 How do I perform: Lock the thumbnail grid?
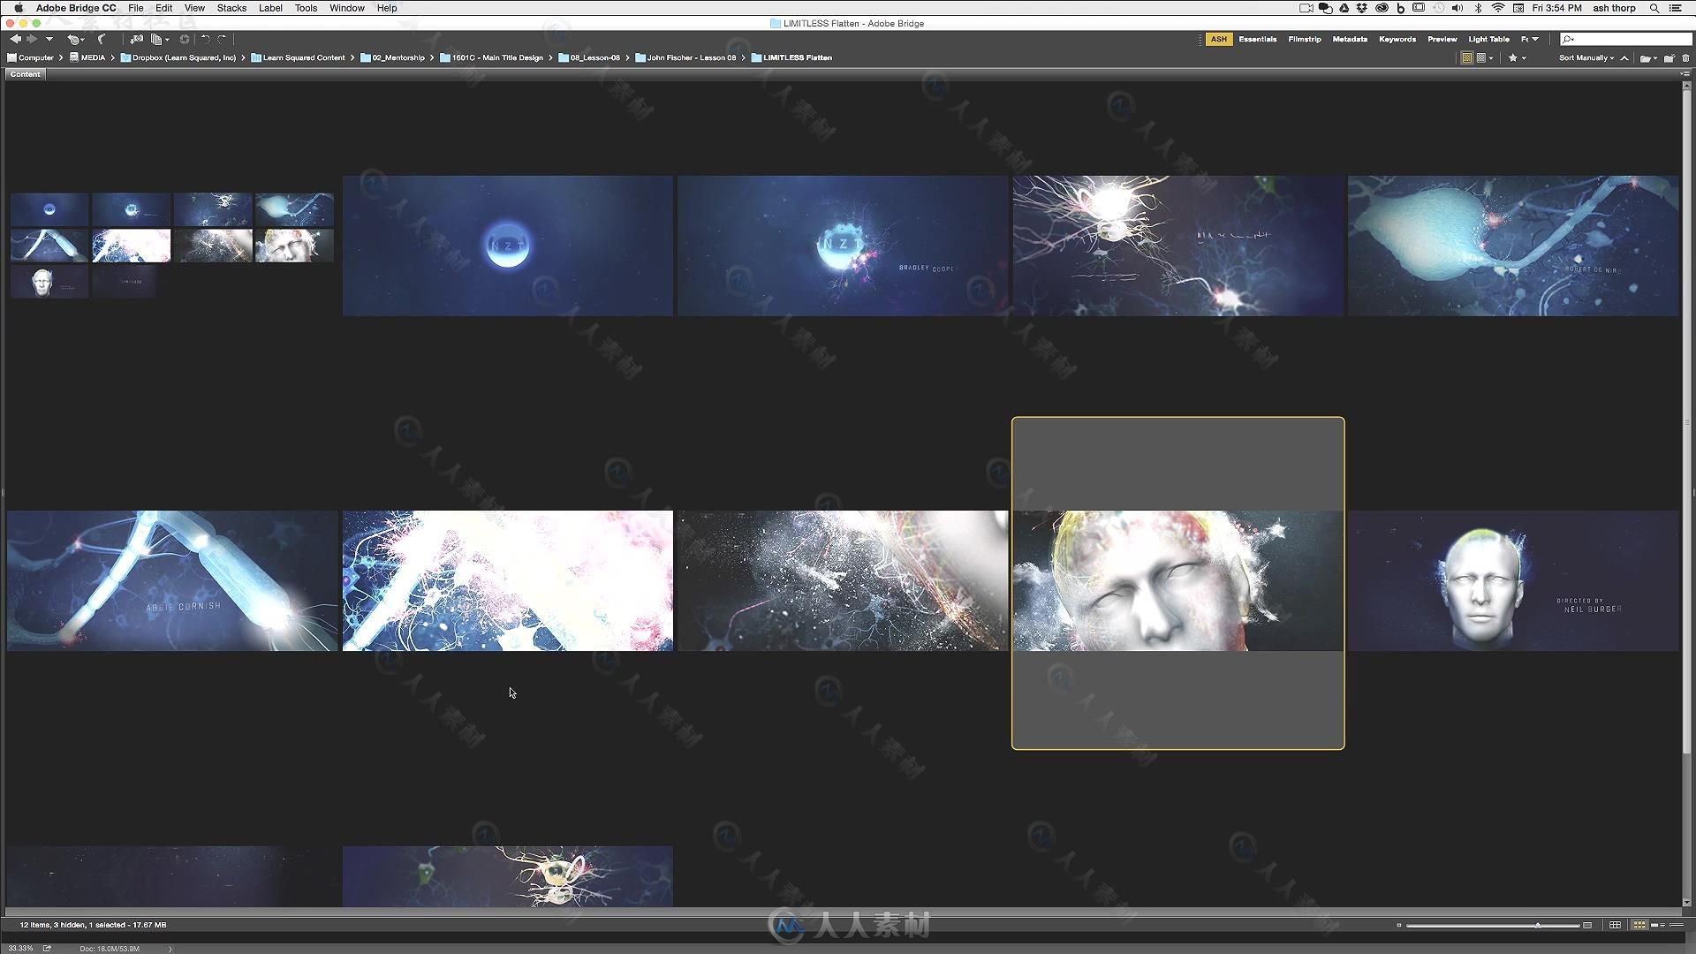[1615, 925]
